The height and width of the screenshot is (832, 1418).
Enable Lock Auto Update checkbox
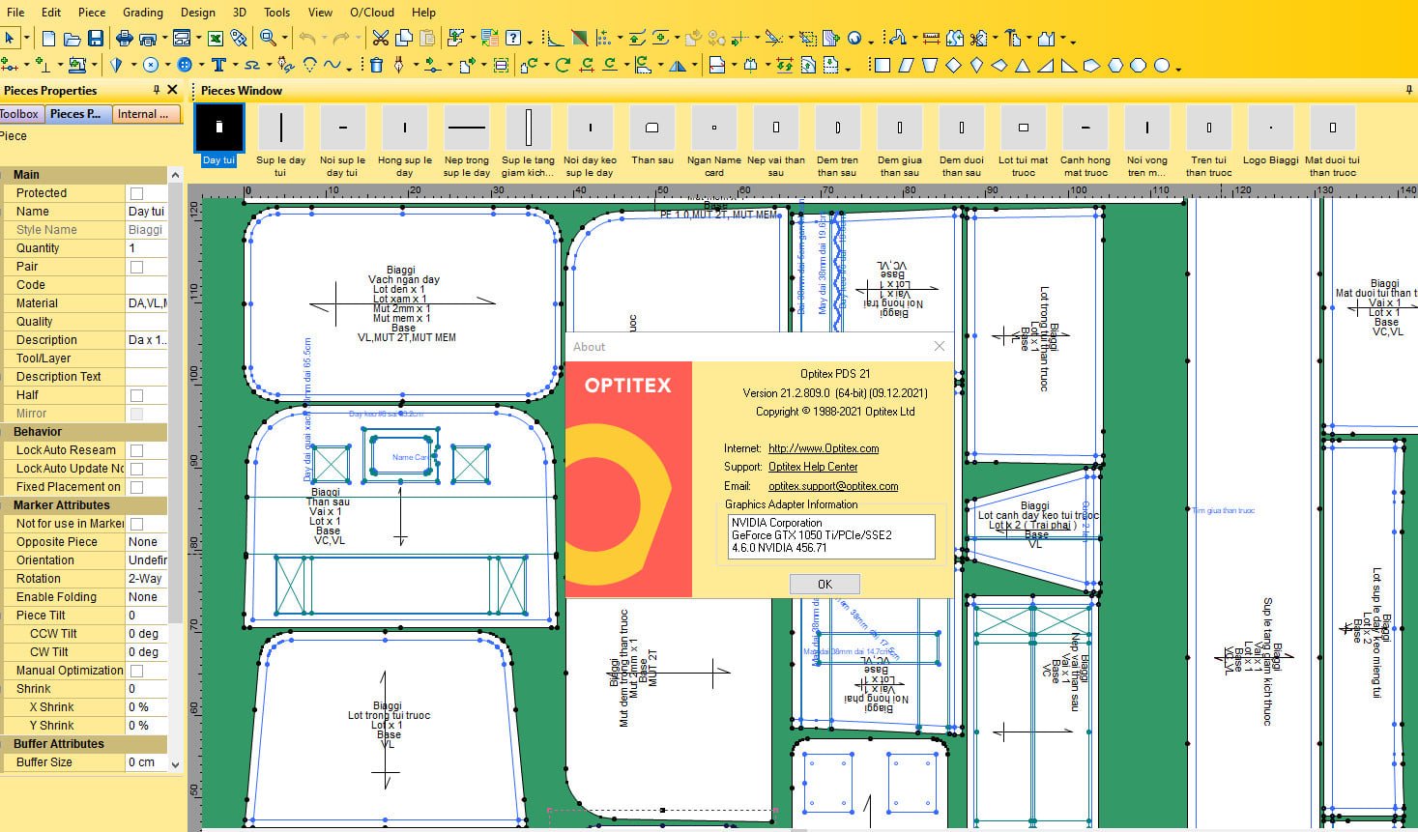136,469
